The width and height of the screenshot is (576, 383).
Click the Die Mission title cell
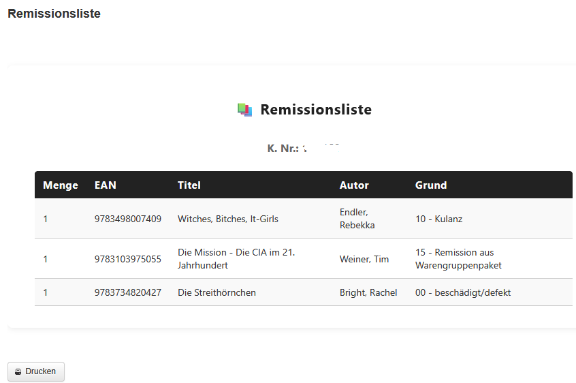click(236, 259)
